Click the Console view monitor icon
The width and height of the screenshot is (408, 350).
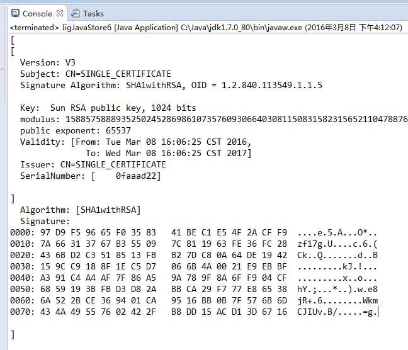pyautogui.click(x=15, y=13)
